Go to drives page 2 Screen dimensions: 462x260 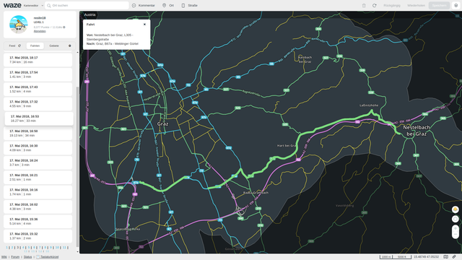12,248
